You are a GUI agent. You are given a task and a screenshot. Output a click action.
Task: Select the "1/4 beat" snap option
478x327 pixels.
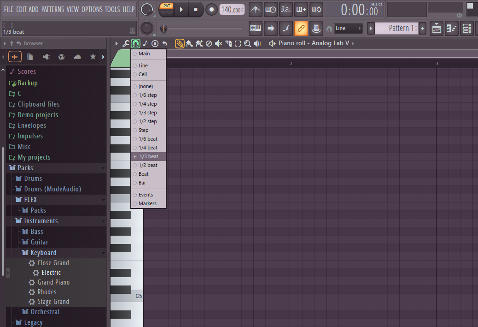pos(147,148)
